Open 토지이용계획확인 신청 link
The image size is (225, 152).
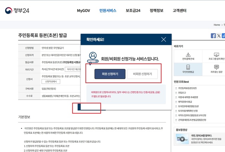(188, 111)
